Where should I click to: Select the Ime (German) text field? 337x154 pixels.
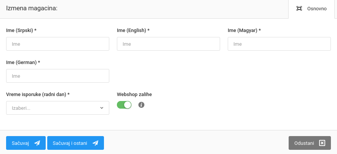pos(57,76)
